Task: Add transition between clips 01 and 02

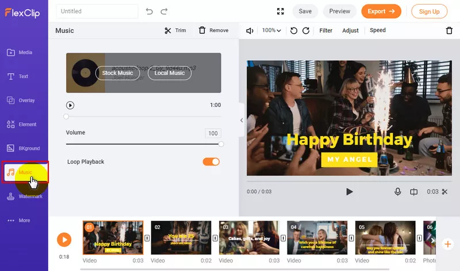Action: pyautogui.click(x=147, y=238)
